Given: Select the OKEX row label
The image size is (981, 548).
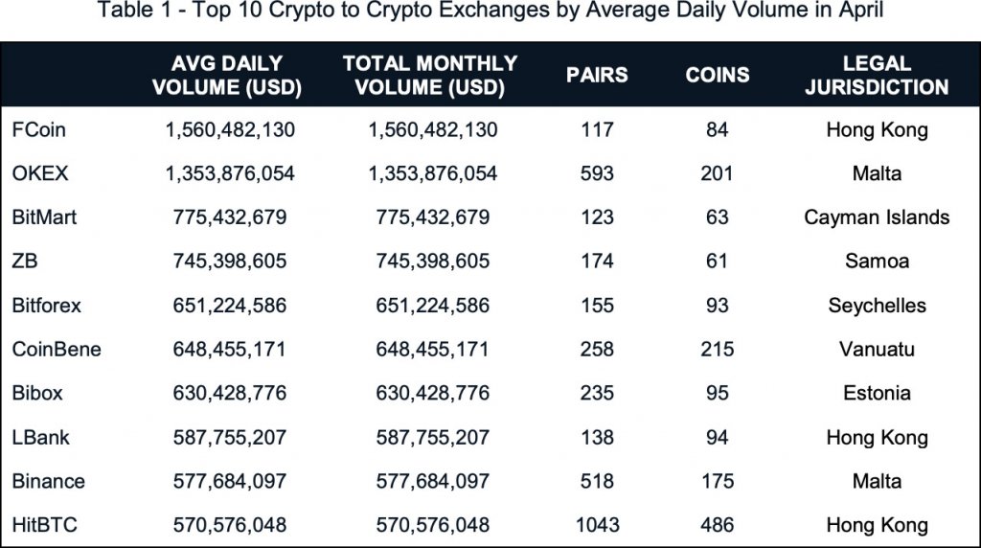Looking at the screenshot, I should point(39,173).
